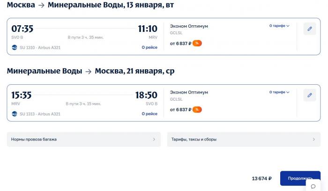The width and height of the screenshot is (328, 191).
Task: Select "Эконом Оптимум" fare on return flight
Action: coord(189,92)
